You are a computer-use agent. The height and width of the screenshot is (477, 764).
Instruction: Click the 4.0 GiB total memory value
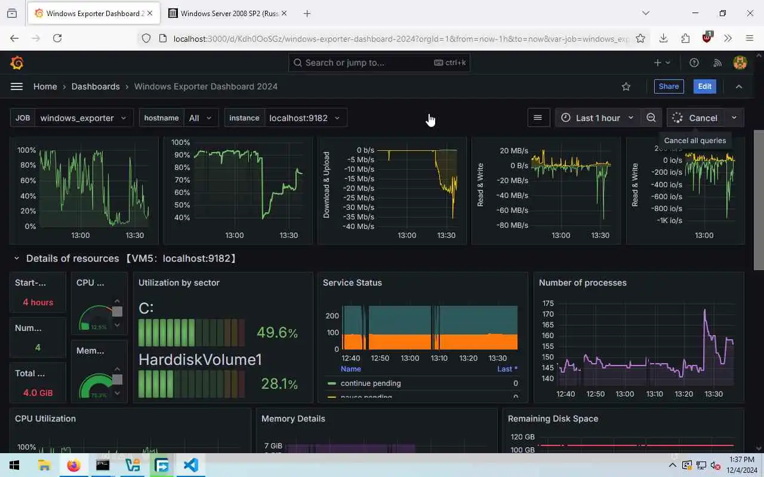click(38, 393)
